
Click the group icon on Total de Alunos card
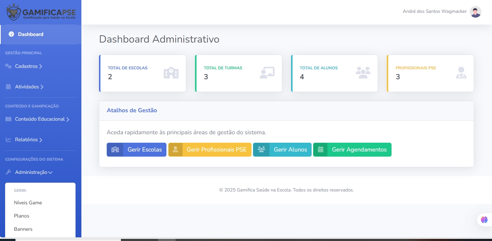coord(363,73)
